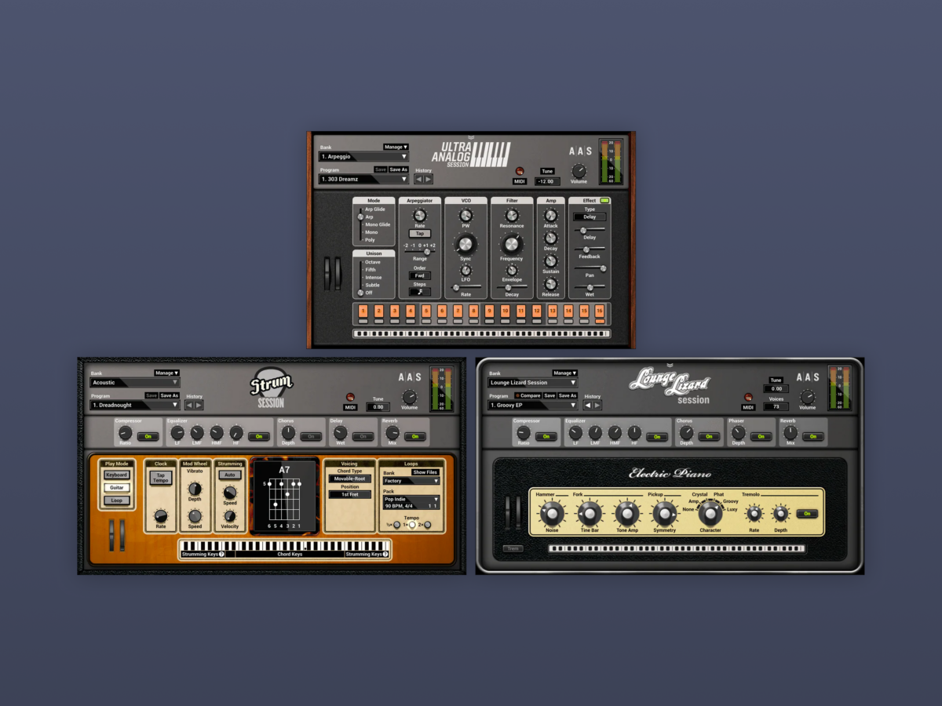The height and width of the screenshot is (706, 942).
Task: Click history forward arrow in Strum Session
Action: [199, 405]
